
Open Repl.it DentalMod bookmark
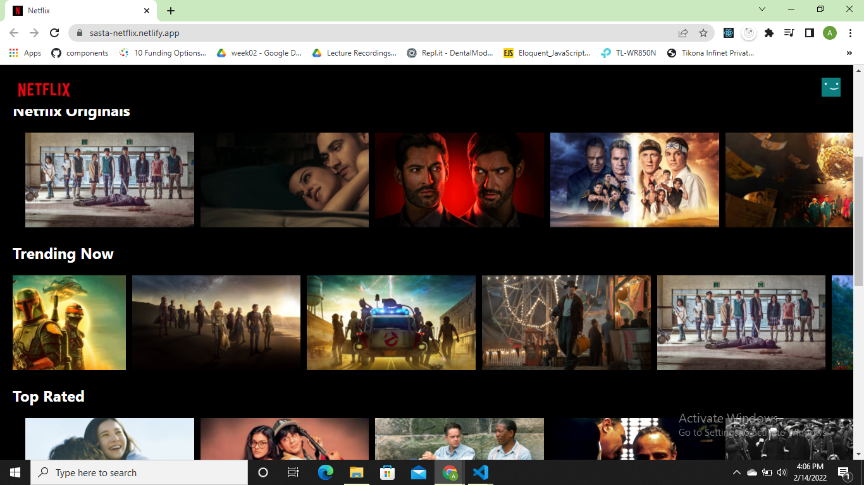(450, 53)
